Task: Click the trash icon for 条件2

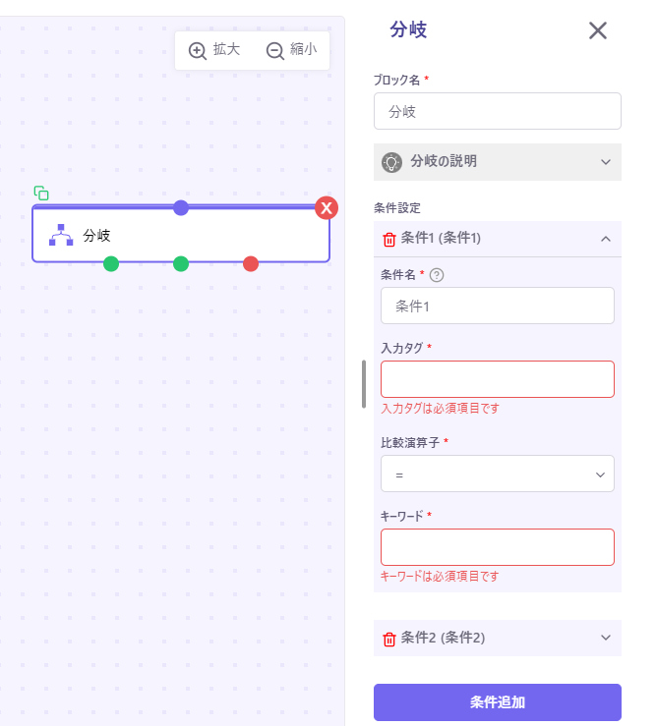Action: coord(389,639)
